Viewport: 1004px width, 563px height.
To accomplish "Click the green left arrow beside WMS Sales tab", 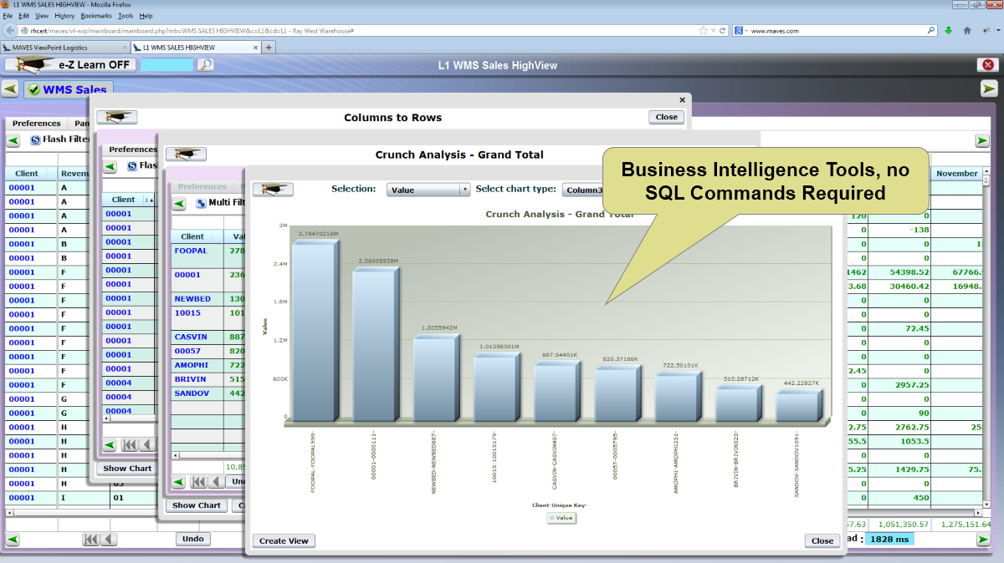I will click(10, 88).
